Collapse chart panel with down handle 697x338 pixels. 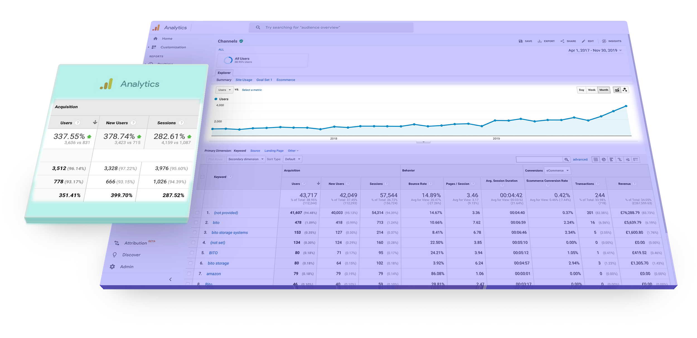click(x=423, y=142)
